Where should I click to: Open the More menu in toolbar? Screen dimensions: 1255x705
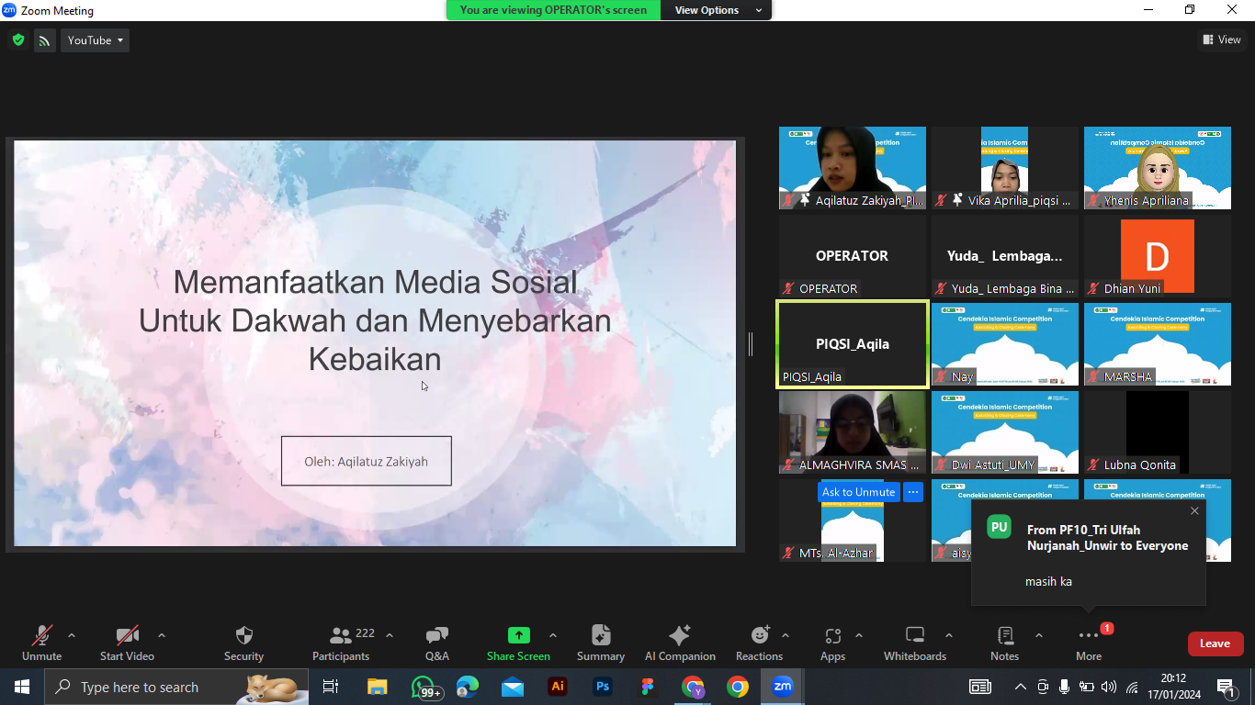[1089, 643]
